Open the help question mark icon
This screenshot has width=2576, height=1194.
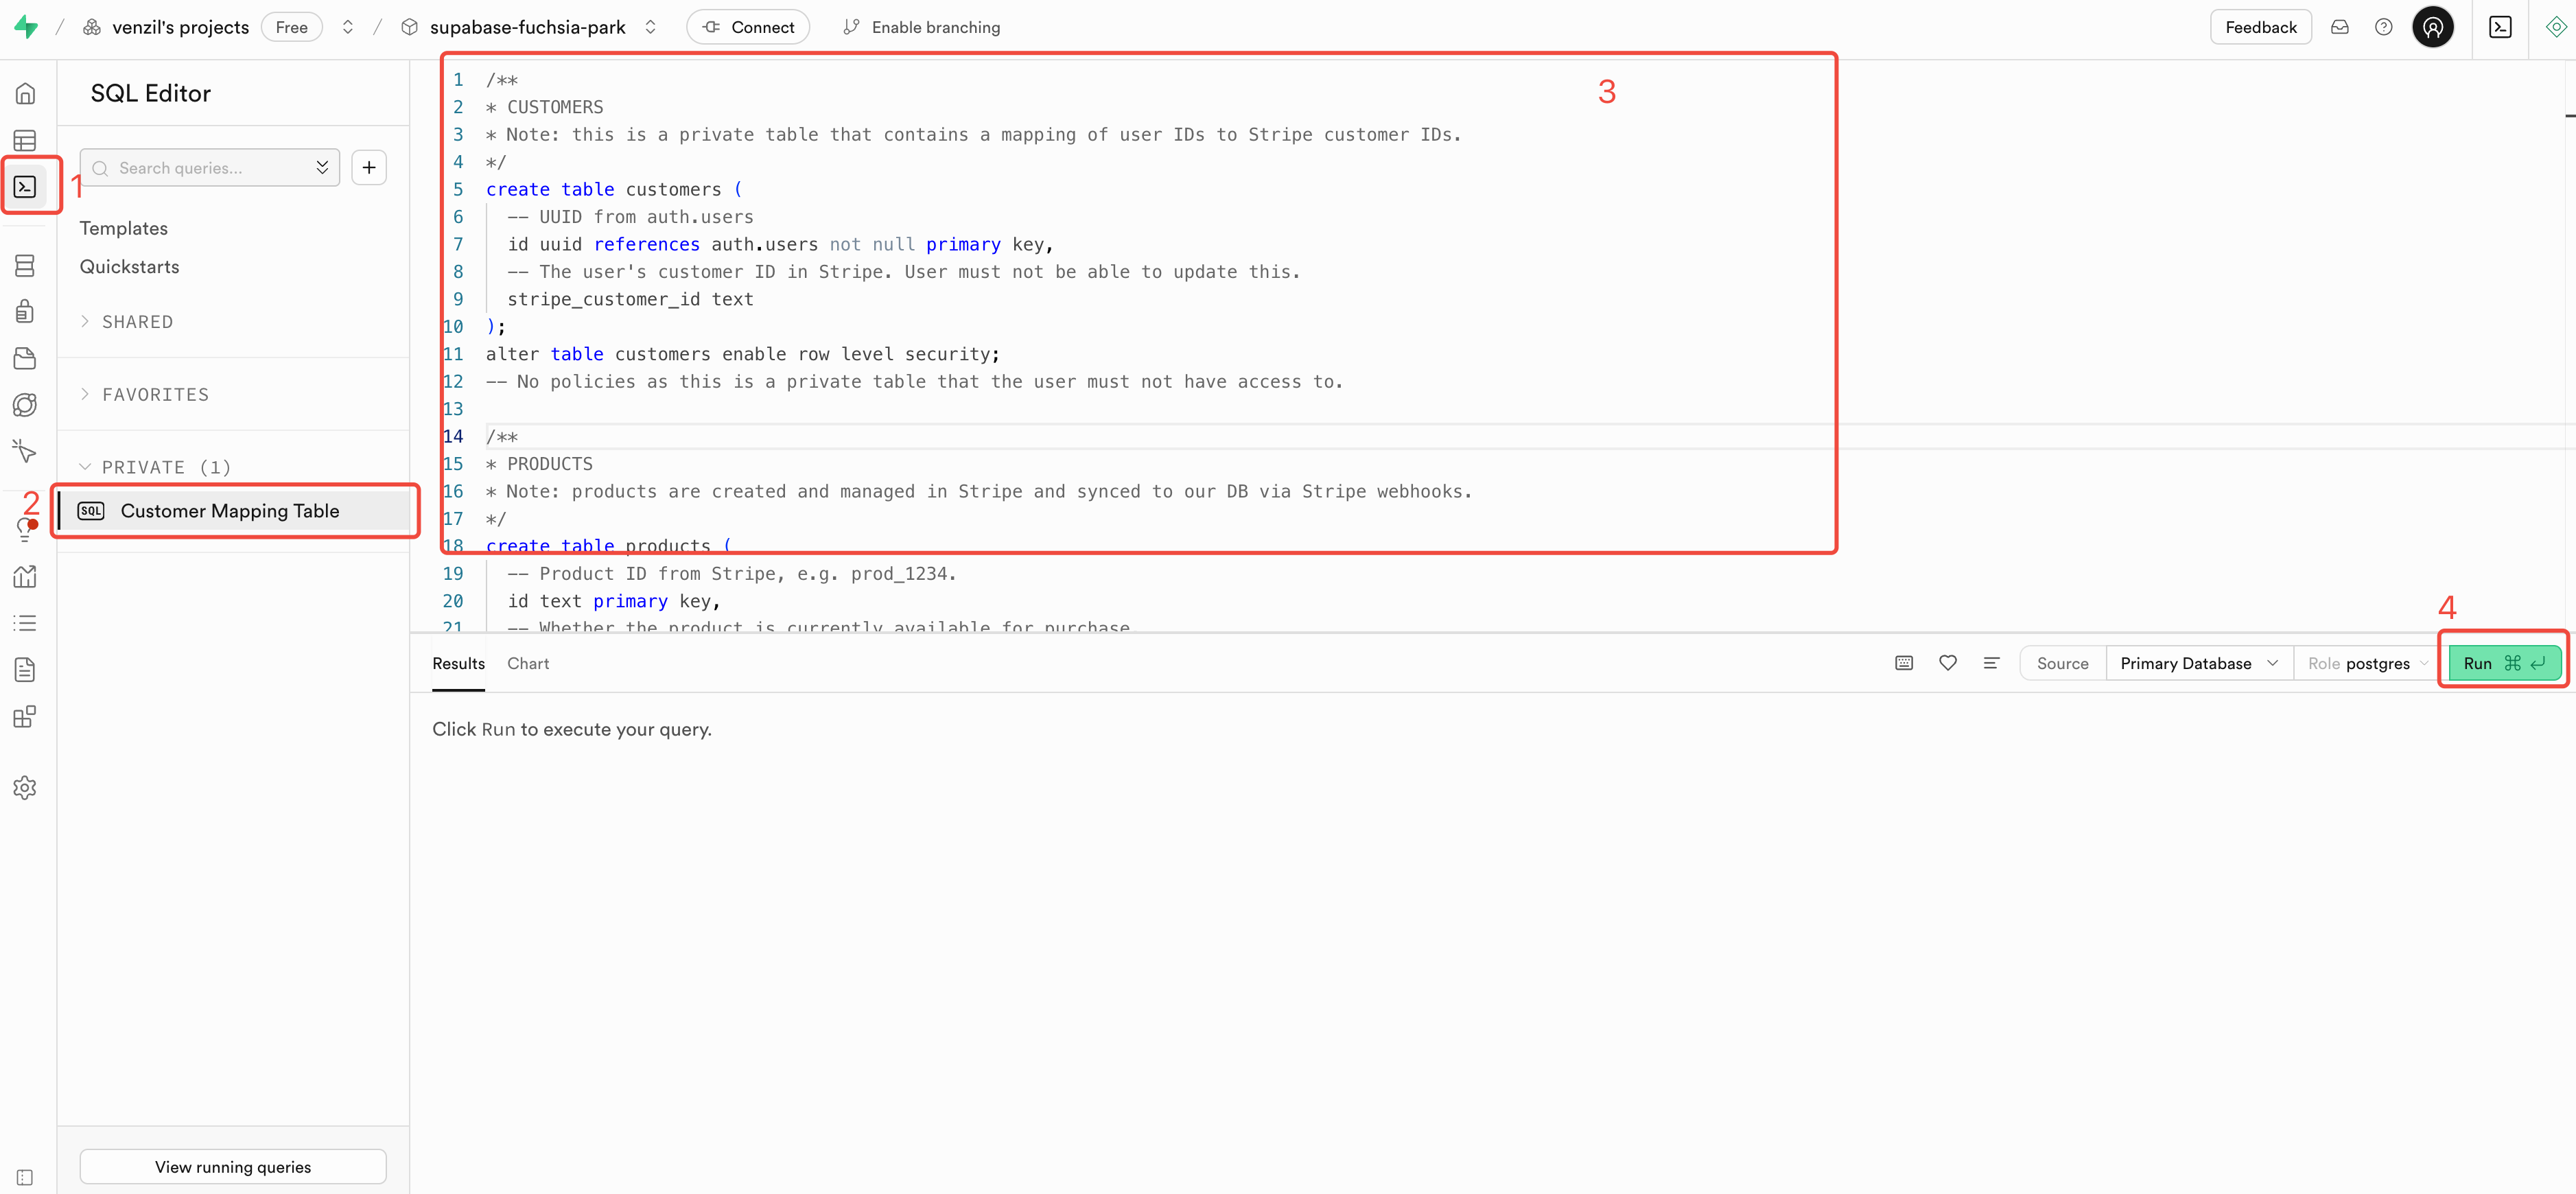(x=2383, y=27)
